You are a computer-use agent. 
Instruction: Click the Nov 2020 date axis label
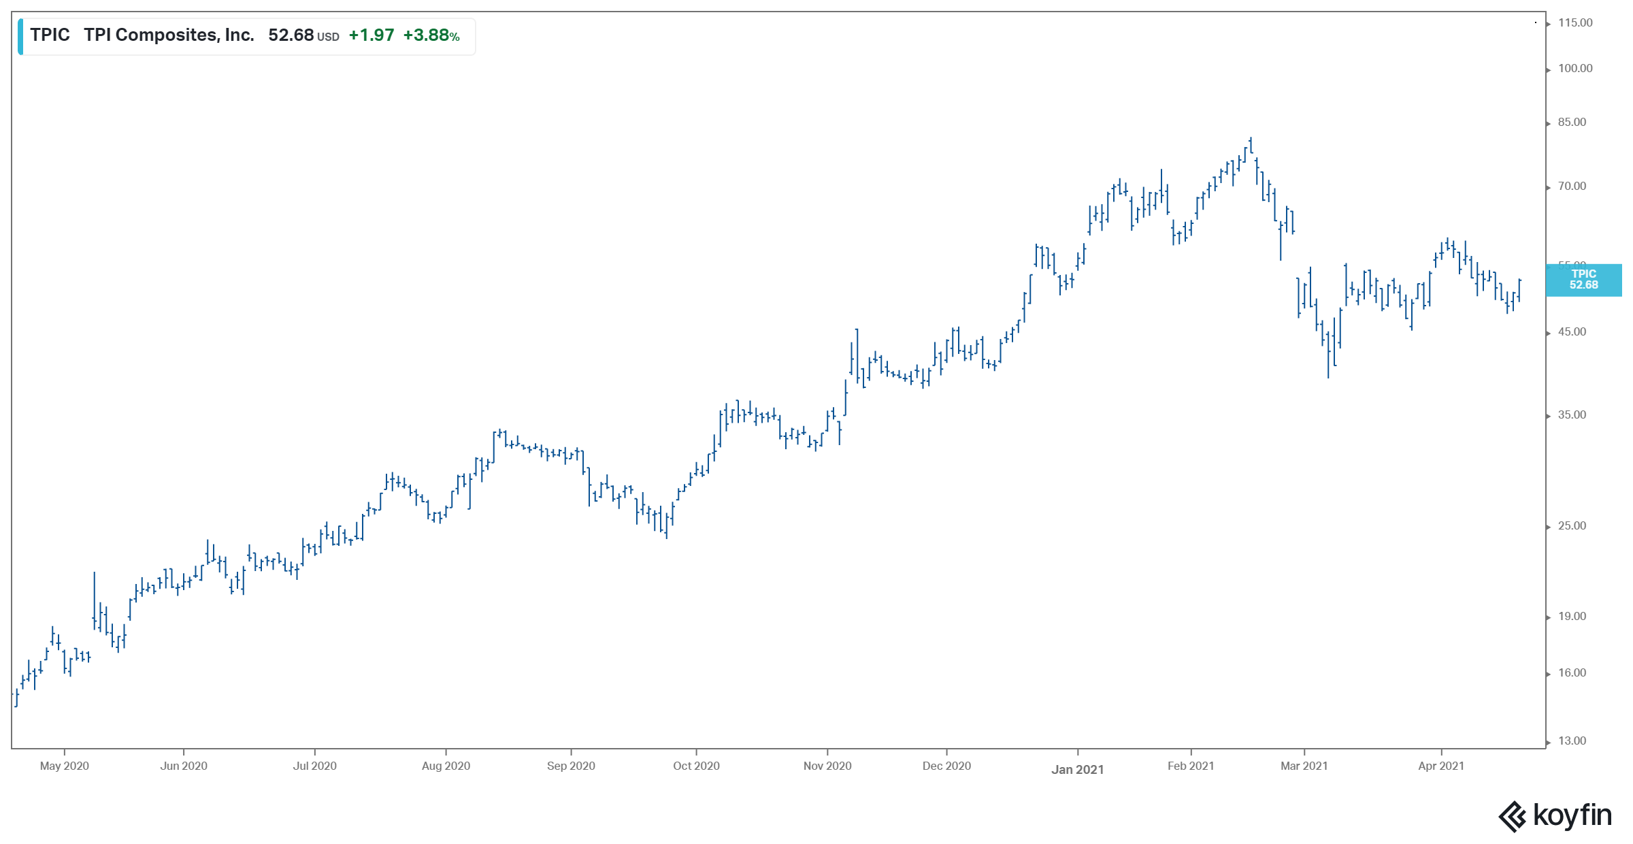point(827,766)
